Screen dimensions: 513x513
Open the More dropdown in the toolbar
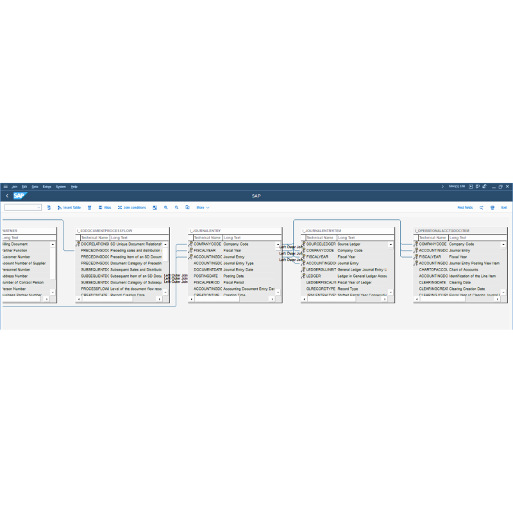(204, 207)
